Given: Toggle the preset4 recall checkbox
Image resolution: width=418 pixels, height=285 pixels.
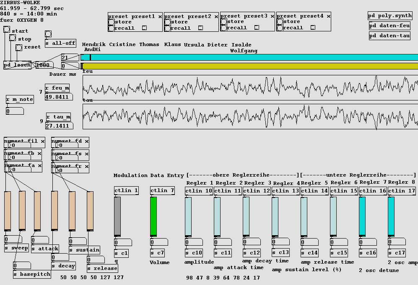Looking at the screenshot, I should pos(313,27).
